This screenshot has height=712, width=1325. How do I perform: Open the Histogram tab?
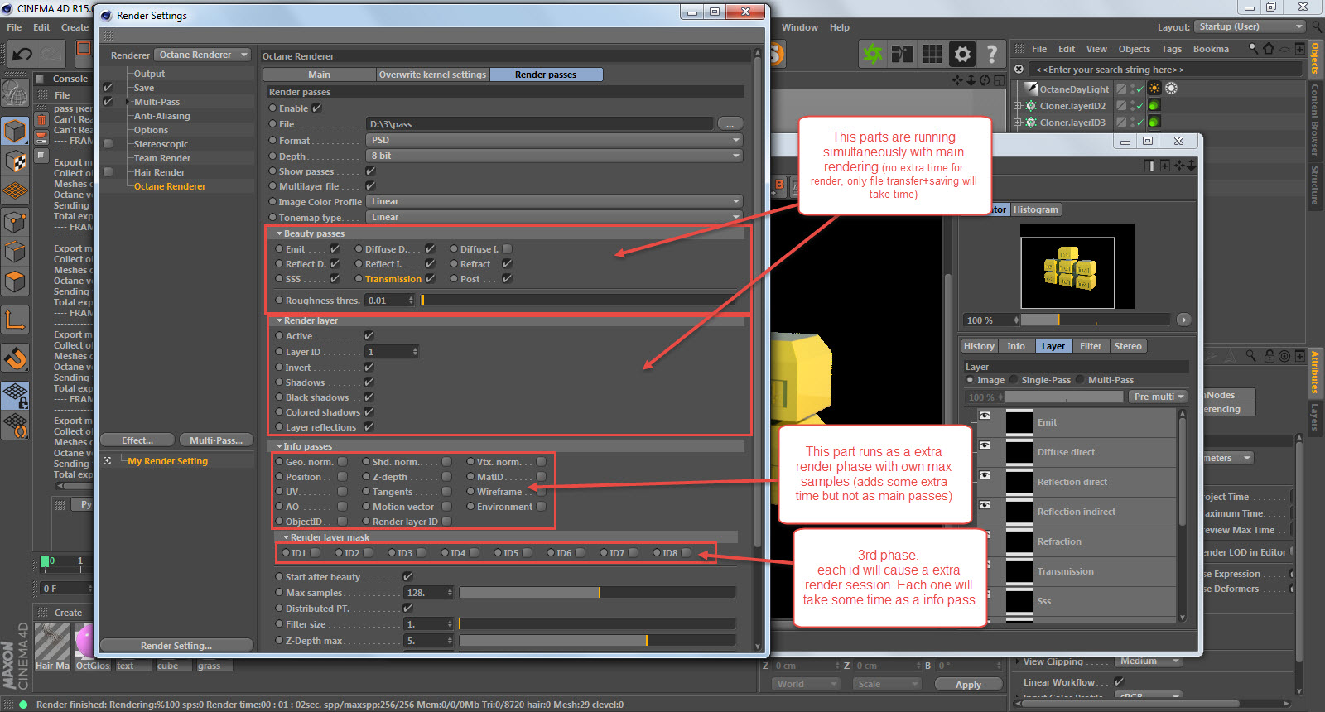pos(1035,209)
